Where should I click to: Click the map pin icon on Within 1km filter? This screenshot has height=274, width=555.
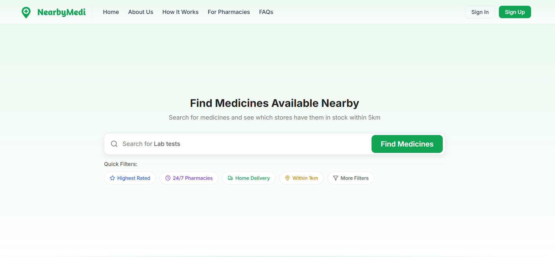tap(287, 178)
